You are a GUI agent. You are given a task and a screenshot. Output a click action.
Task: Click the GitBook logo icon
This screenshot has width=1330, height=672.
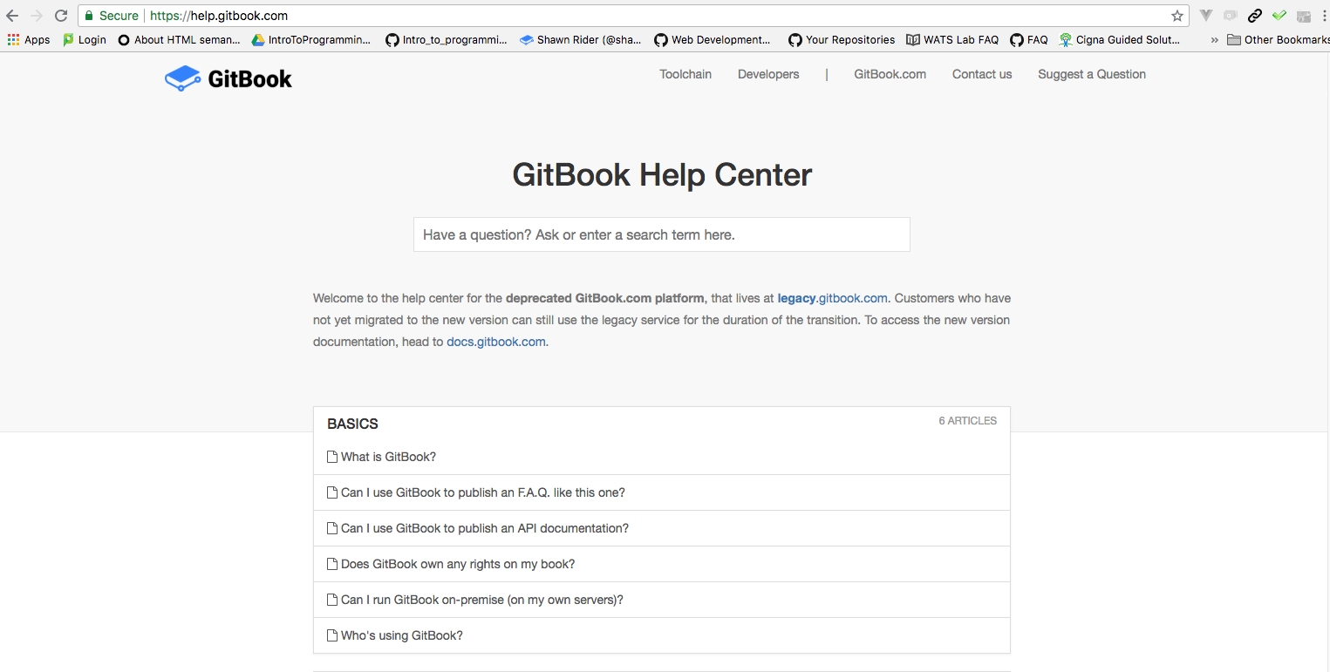coord(182,78)
